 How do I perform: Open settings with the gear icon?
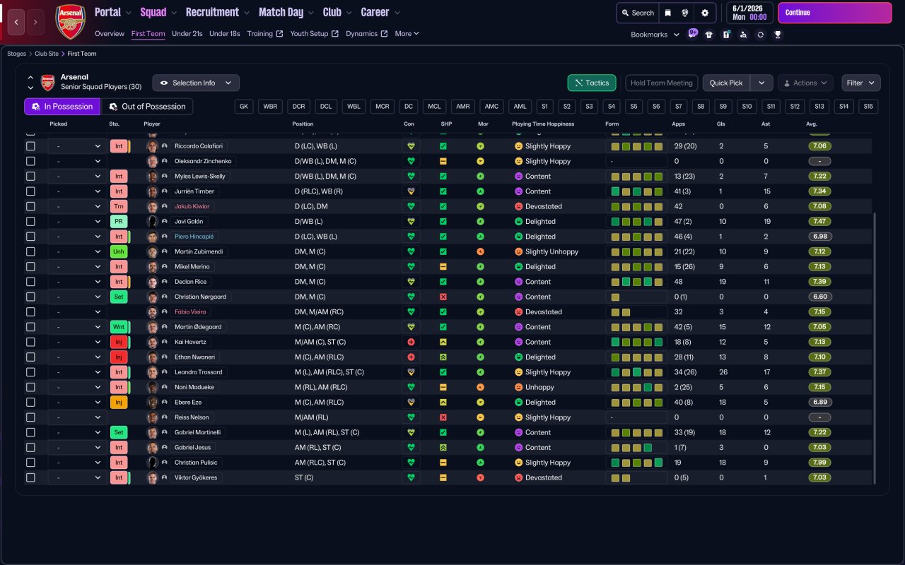[705, 13]
